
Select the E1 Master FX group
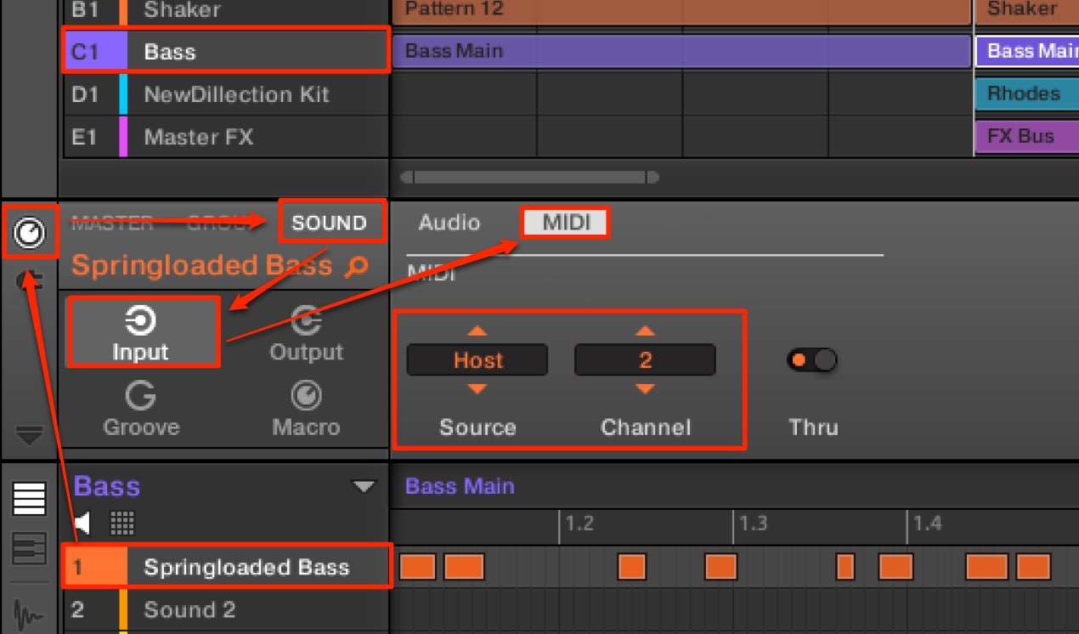pyautogui.click(x=226, y=137)
